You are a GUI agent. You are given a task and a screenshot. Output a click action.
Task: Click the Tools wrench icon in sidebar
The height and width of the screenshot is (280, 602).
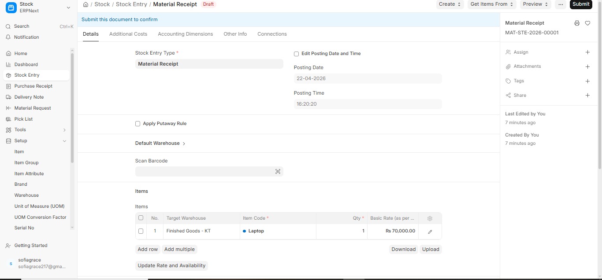(x=8, y=130)
